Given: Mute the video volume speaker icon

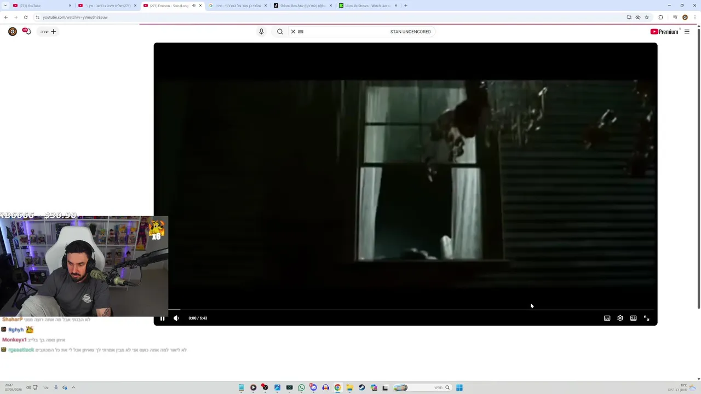Looking at the screenshot, I should coord(176,318).
